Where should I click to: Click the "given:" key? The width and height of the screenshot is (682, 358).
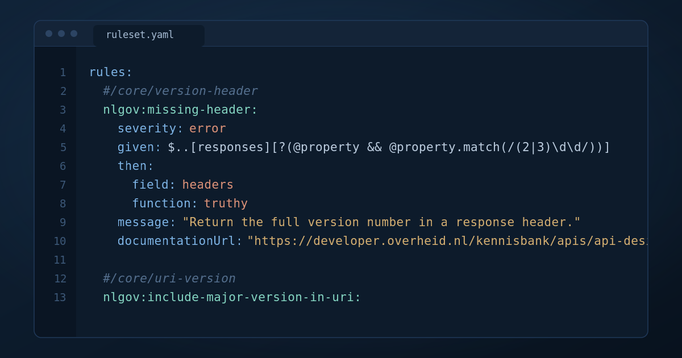pos(139,147)
